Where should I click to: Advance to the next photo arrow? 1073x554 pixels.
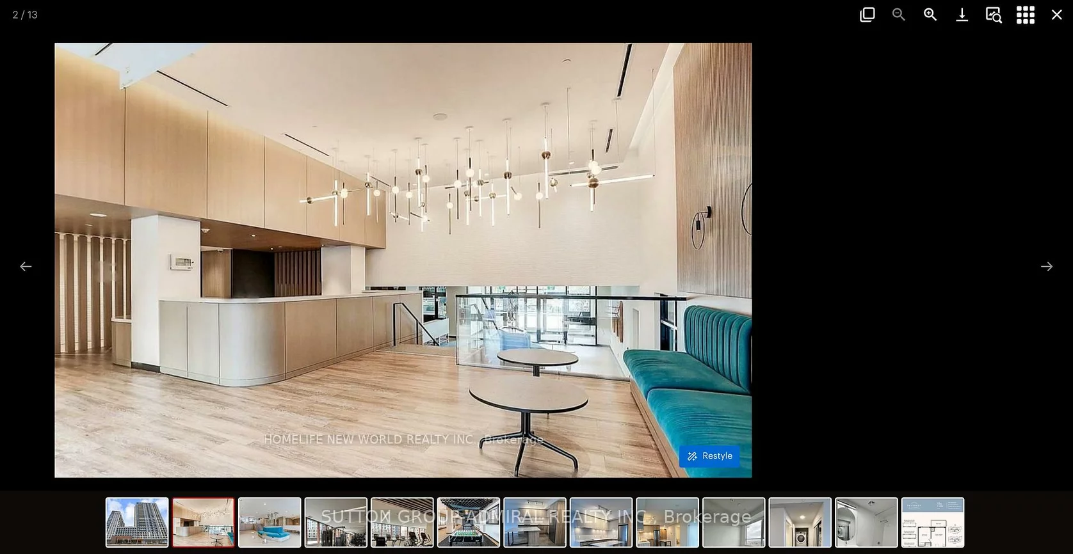1046,266
